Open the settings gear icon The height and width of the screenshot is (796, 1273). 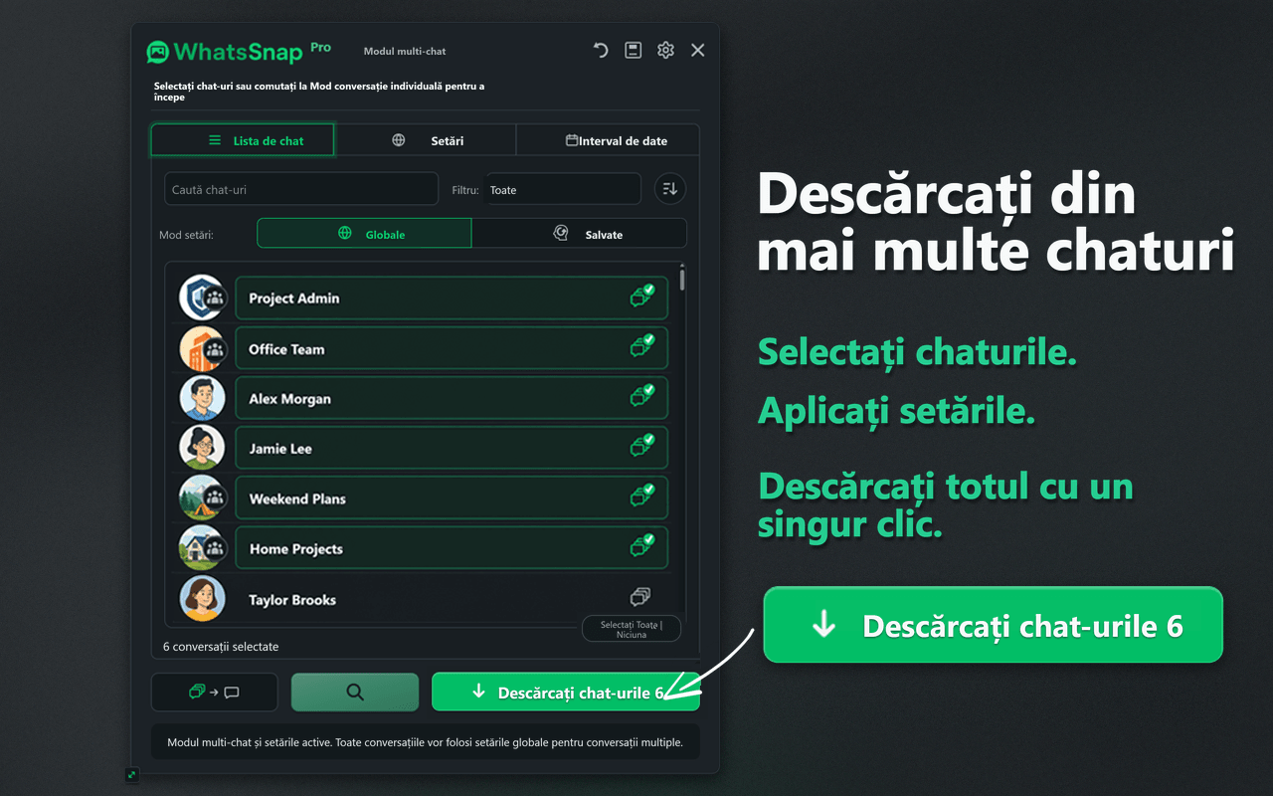[665, 50]
